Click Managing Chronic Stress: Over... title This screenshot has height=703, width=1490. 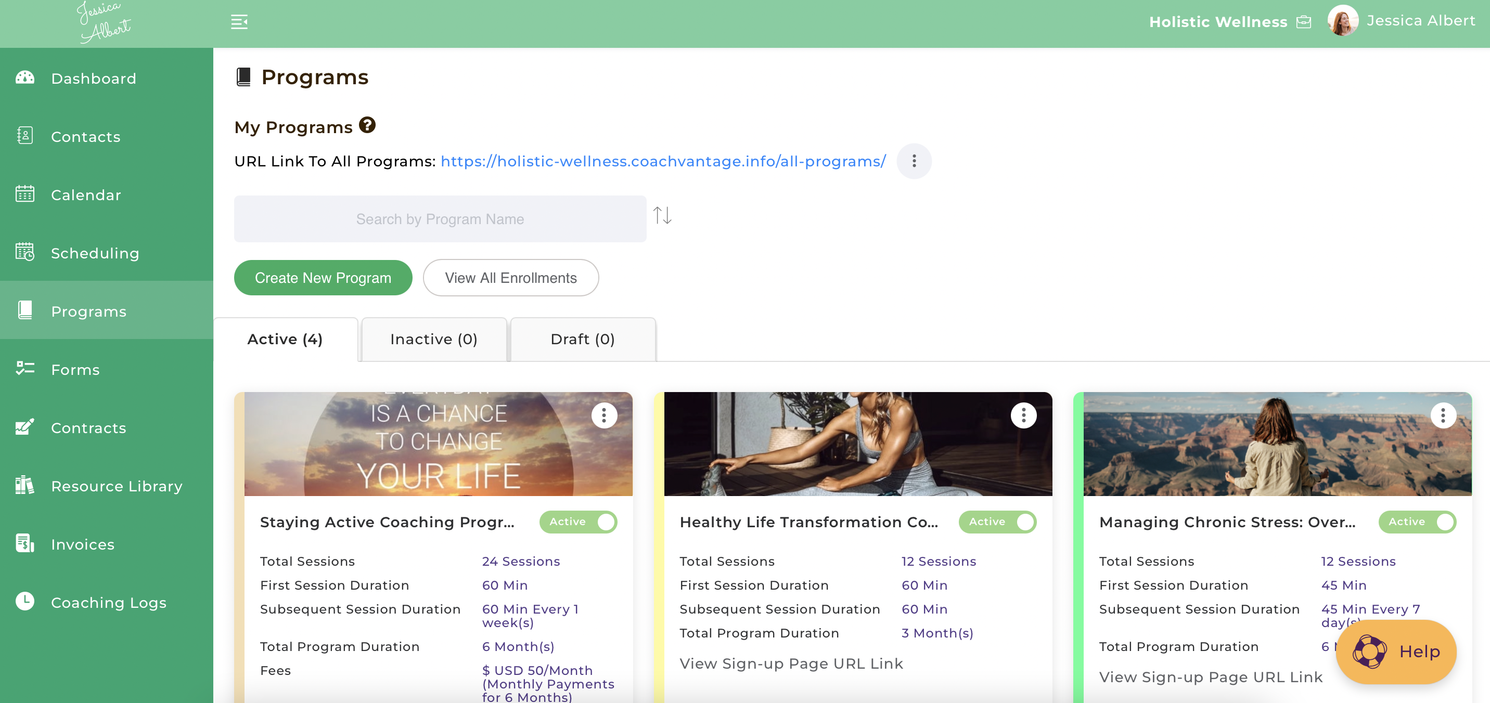[x=1227, y=522]
